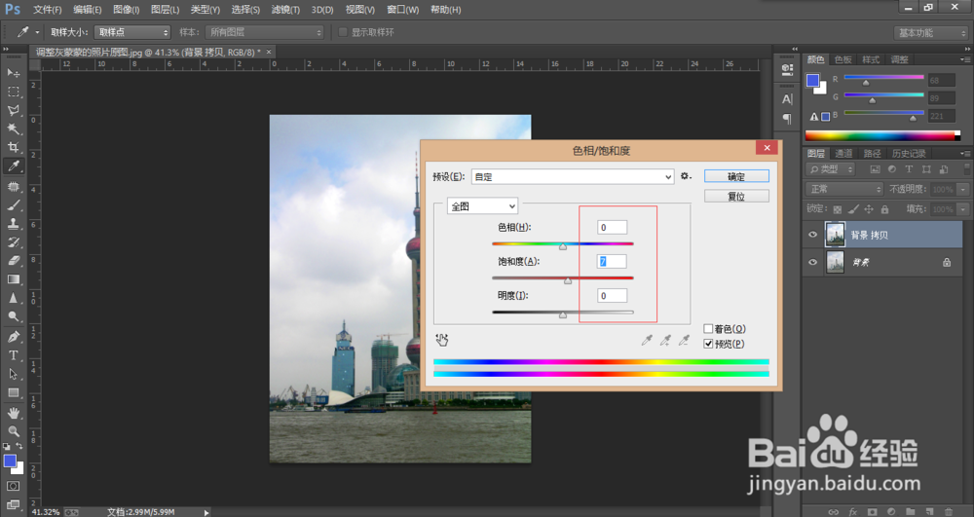This screenshot has height=517, width=974.
Task: Select the Hand tool in the toolbox
Action: click(13, 413)
